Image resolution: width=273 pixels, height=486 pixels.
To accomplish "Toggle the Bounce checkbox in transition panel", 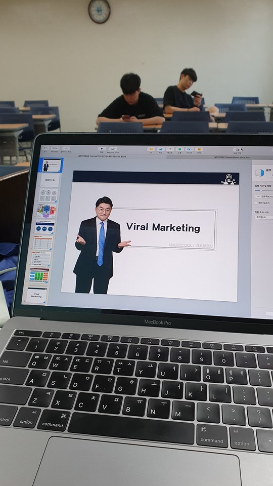I will coord(256,202).
